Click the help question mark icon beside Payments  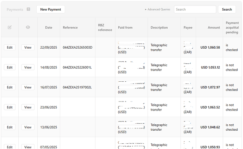tap(29, 9)
